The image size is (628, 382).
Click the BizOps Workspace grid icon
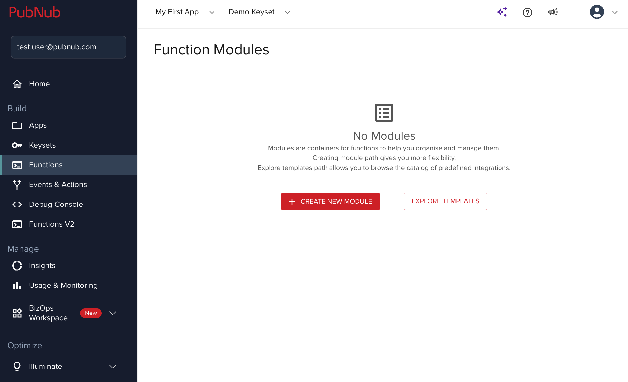[17, 313]
